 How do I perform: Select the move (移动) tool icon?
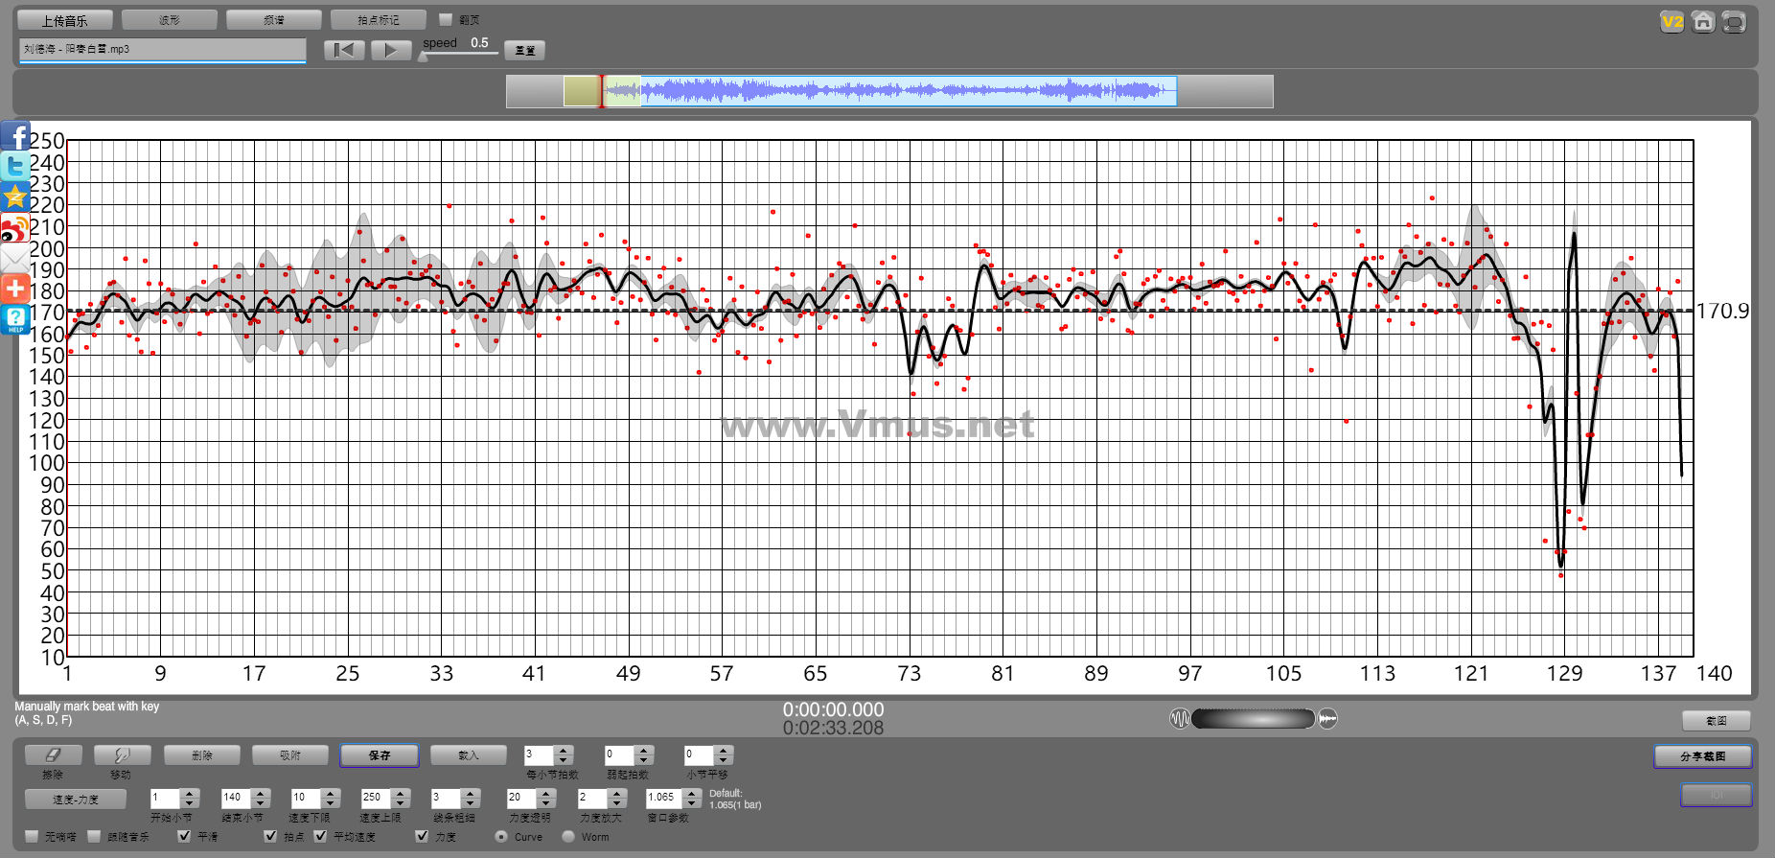point(122,755)
